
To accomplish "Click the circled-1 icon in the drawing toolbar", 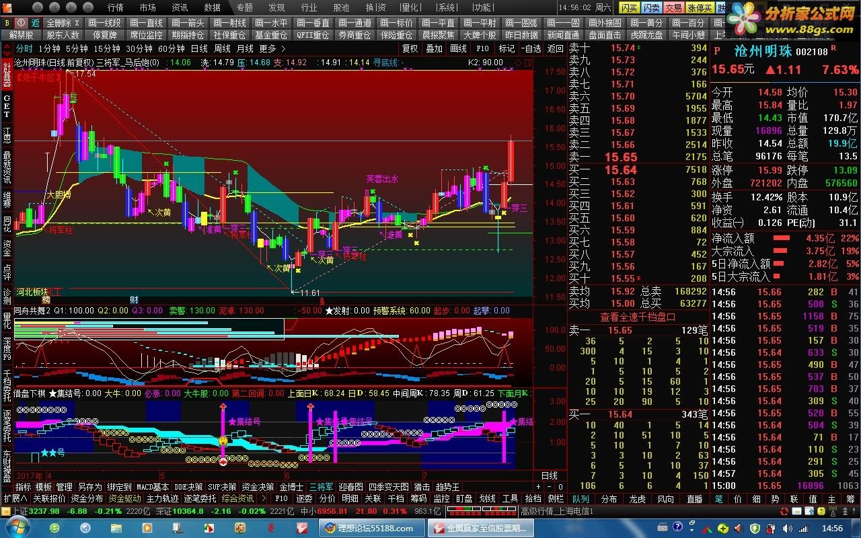I will [21, 23].
